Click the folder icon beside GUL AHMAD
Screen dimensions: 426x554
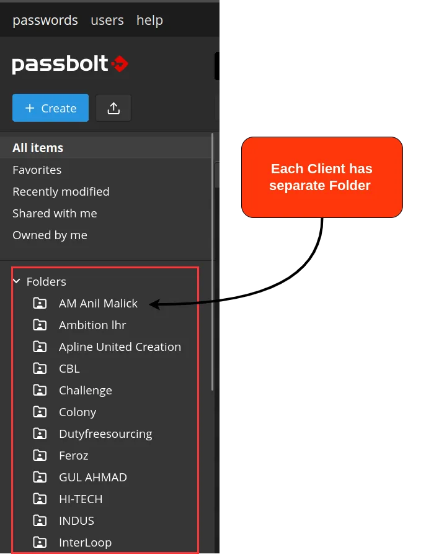(40, 477)
